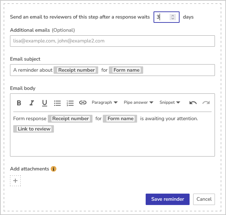Insert a hyperlink in body
This screenshot has height=215, width=226.
pos(83,102)
